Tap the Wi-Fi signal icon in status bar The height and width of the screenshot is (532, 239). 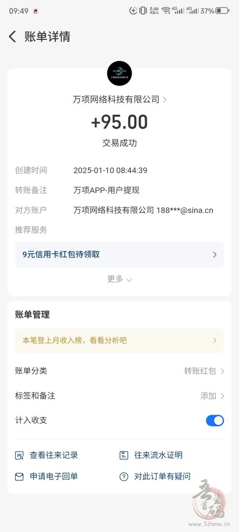(166, 10)
